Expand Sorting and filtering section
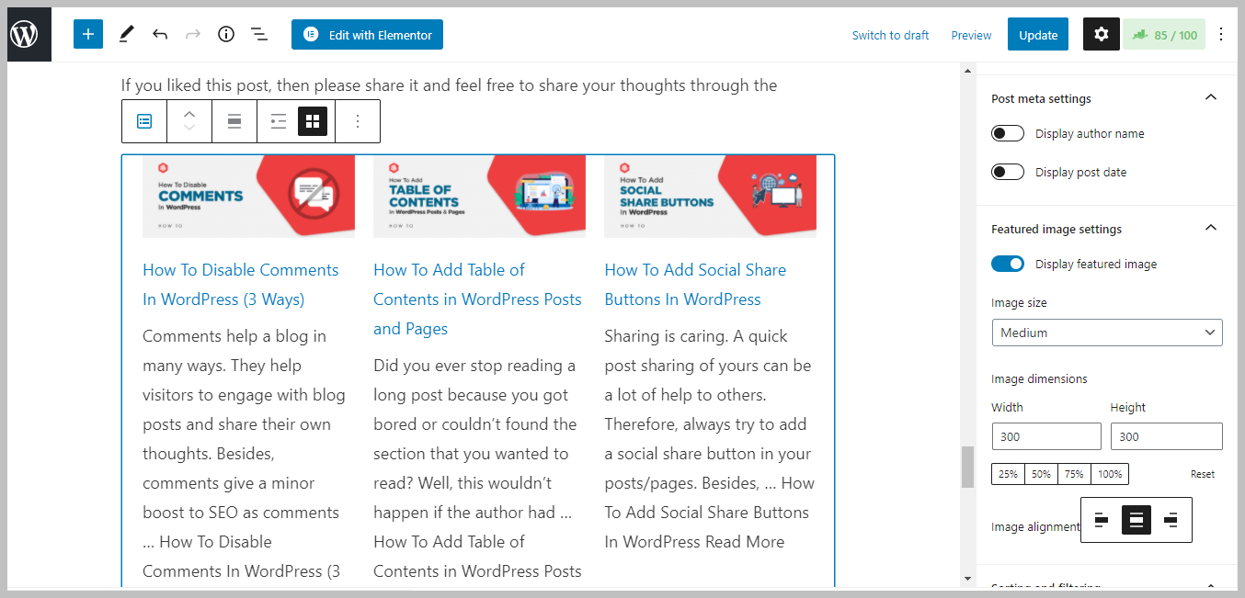Viewport: 1245px width, 598px height. click(1107, 586)
